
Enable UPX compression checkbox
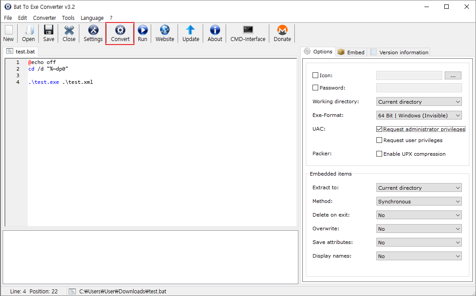[379, 154]
